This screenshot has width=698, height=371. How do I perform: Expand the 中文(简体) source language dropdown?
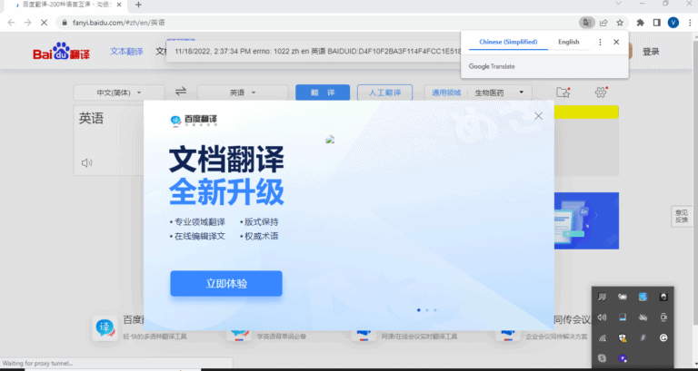click(118, 93)
